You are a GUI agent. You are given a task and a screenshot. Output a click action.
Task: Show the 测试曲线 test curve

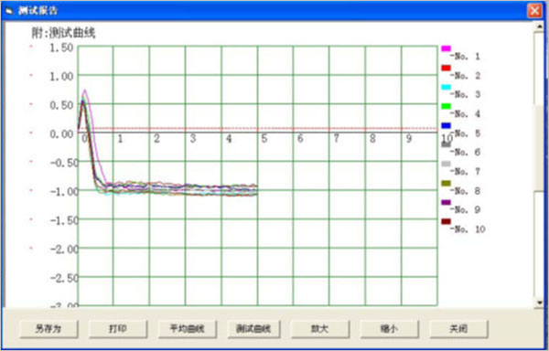(253, 329)
